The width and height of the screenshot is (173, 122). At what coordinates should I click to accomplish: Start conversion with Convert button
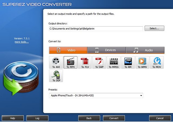[114, 118]
